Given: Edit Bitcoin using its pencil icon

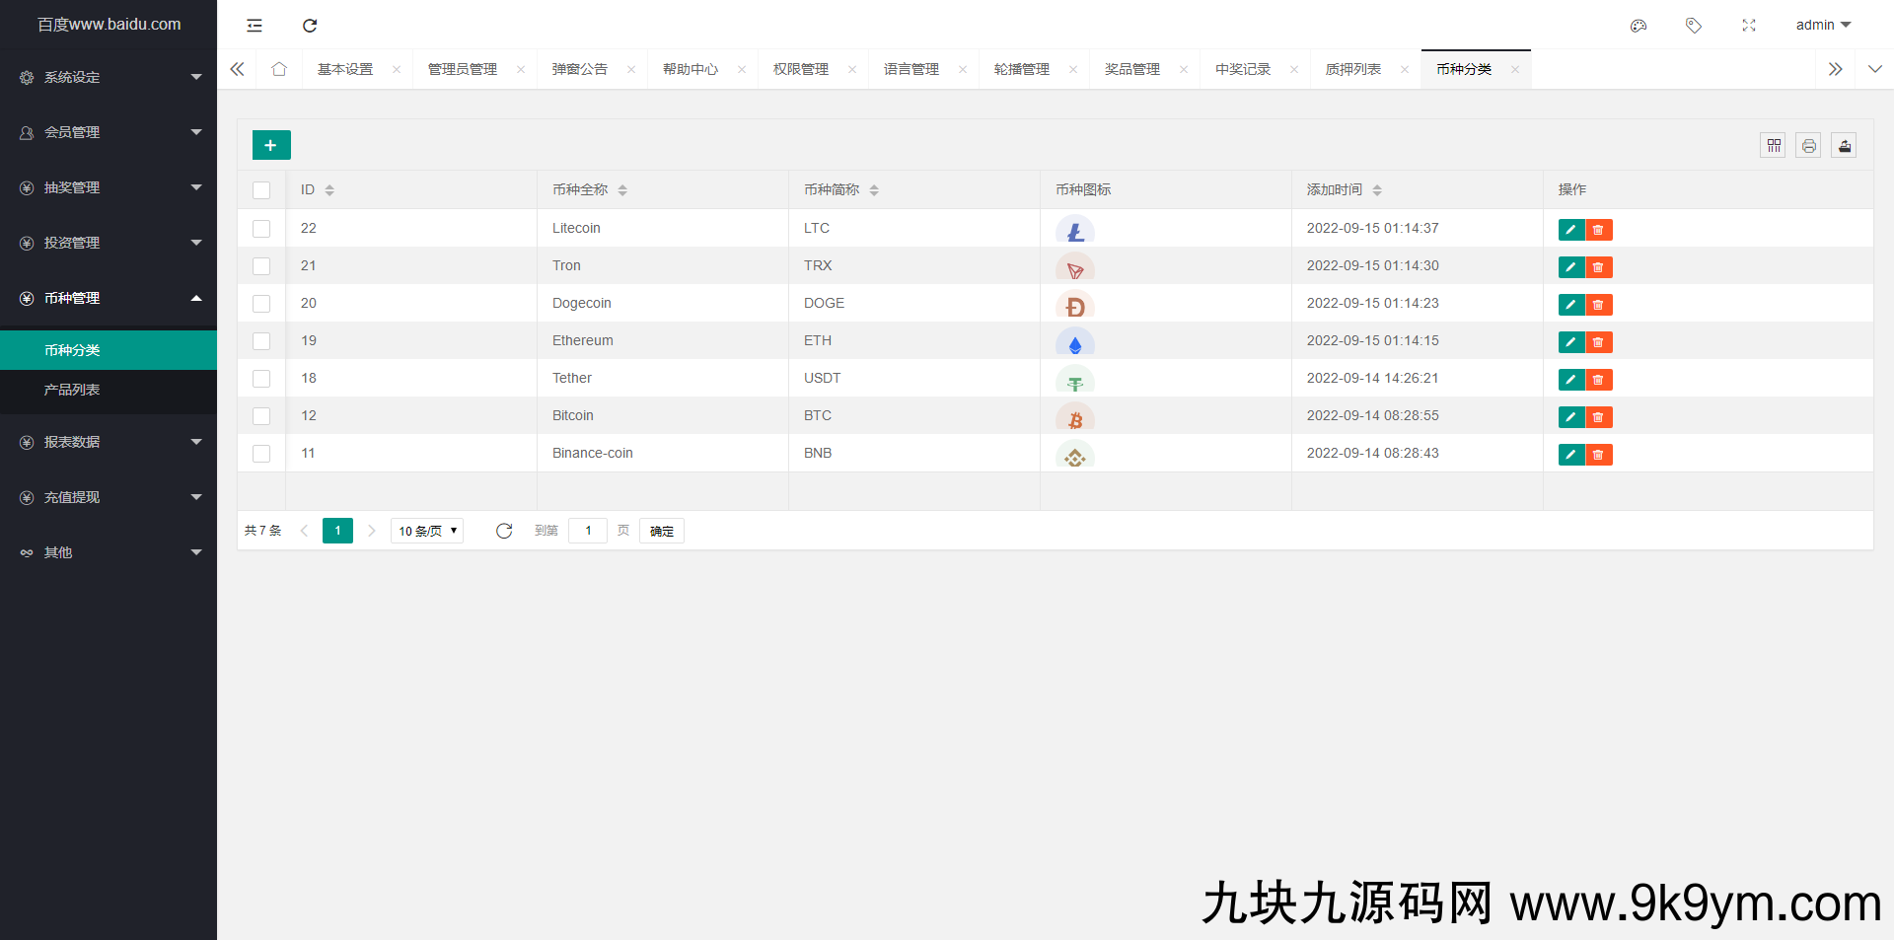Looking at the screenshot, I should pyautogui.click(x=1570, y=417).
